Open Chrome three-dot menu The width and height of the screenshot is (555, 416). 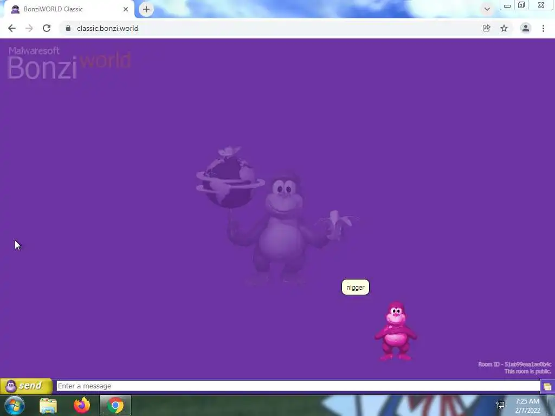543,28
